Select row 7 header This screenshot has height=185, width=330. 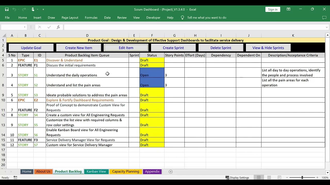(3, 73)
